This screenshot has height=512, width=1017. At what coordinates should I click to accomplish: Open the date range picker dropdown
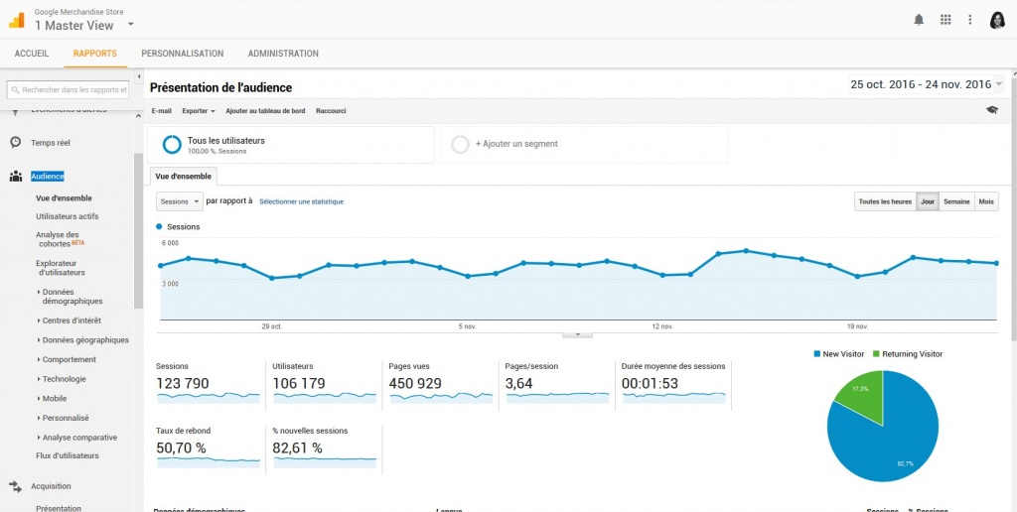[x=999, y=84]
